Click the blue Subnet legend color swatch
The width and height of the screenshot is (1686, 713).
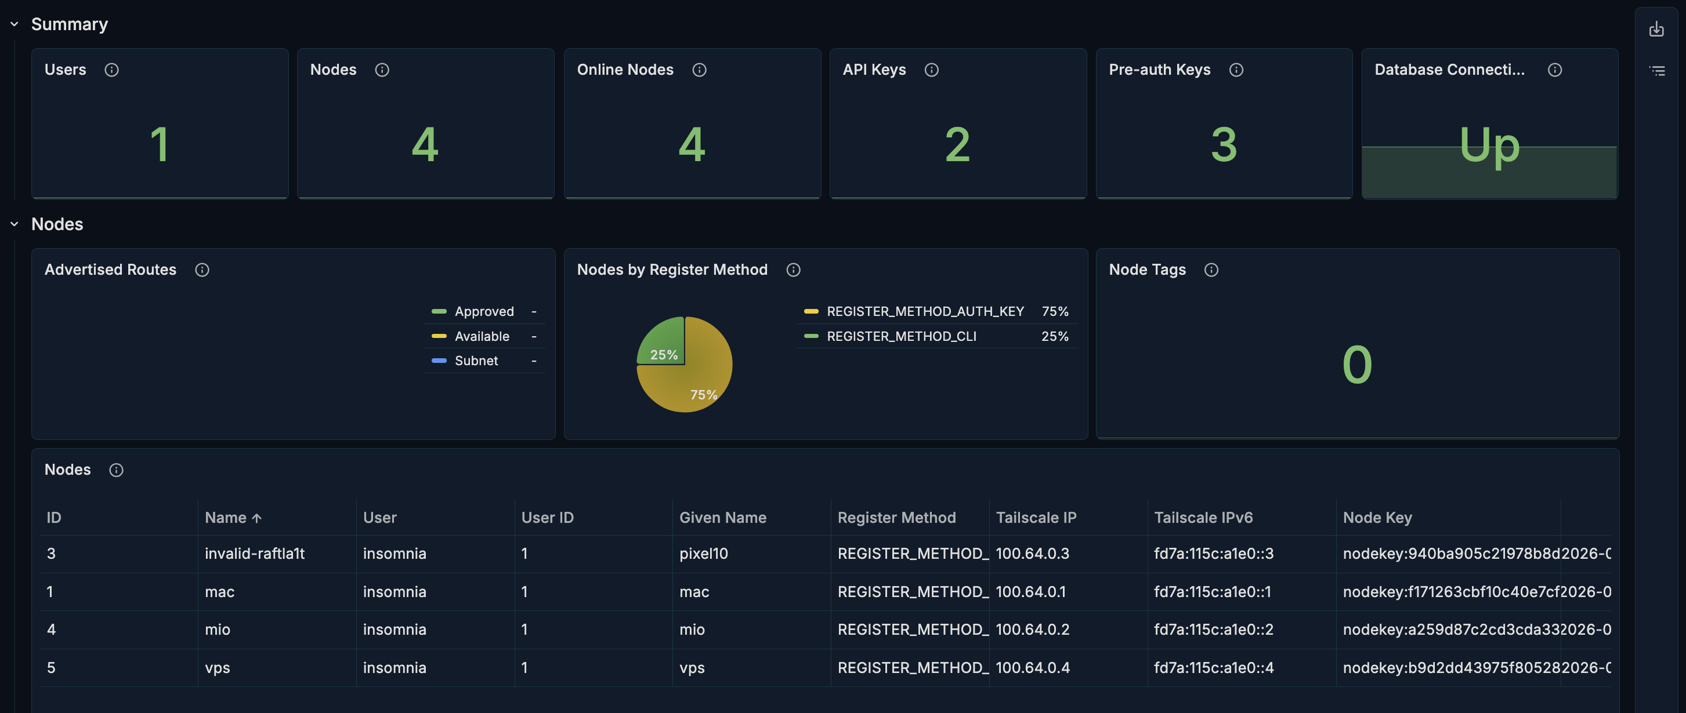(439, 361)
